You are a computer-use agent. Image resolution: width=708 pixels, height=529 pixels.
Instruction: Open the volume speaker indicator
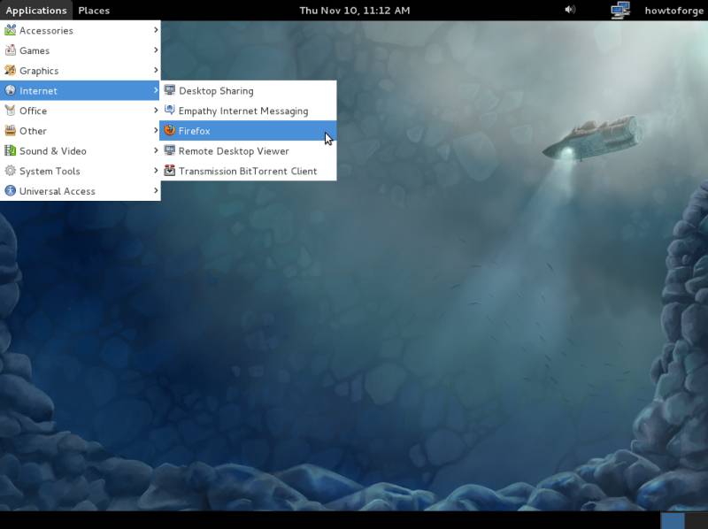click(x=570, y=10)
